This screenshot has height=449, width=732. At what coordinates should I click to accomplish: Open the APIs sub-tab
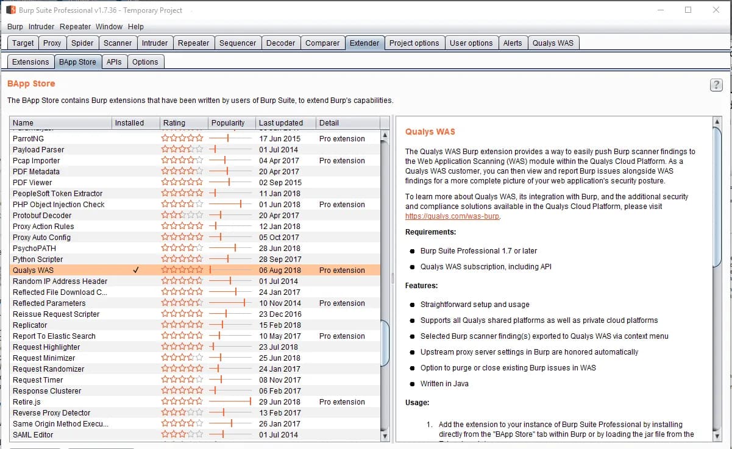tap(114, 62)
